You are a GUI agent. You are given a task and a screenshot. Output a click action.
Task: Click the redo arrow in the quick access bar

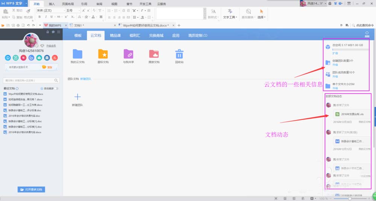click(33, 25)
